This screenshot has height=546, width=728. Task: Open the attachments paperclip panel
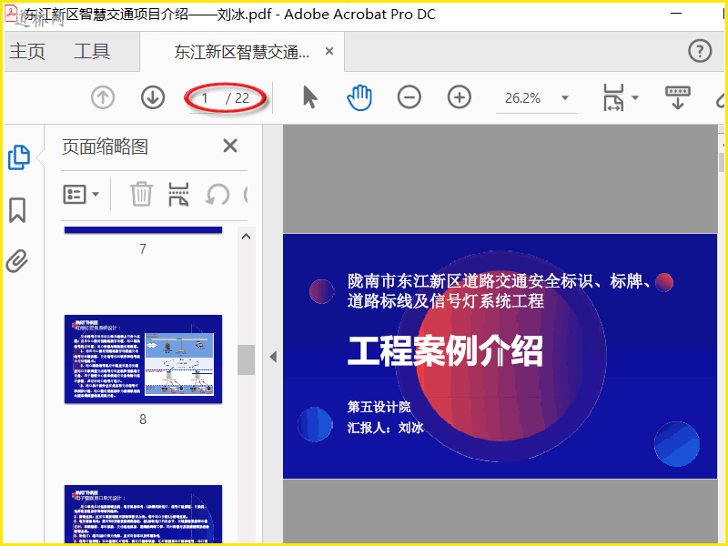tap(17, 261)
